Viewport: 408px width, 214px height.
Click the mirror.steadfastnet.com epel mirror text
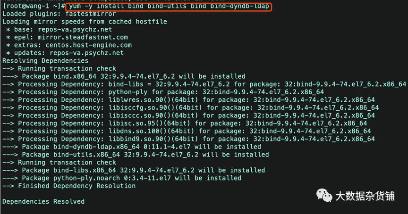click(x=83, y=37)
